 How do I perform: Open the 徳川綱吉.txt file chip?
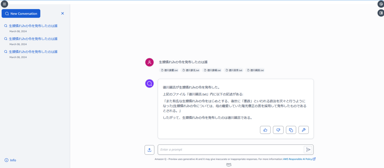click(x=255, y=70)
